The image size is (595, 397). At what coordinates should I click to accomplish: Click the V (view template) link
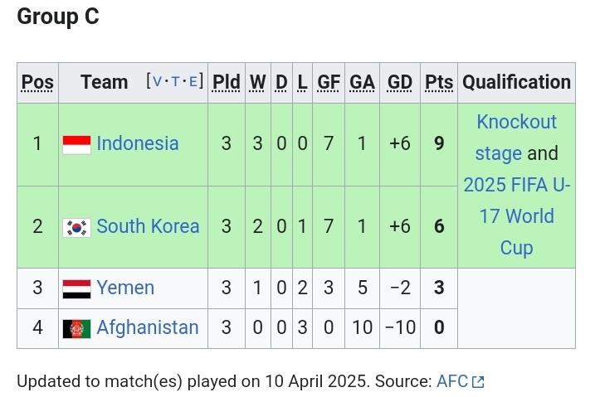pyautogui.click(x=157, y=81)
